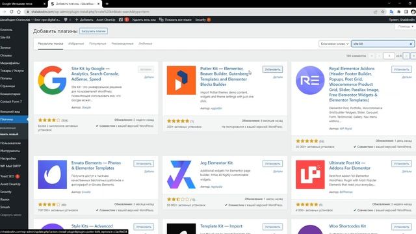
Task: Switch to the Популярные tab
Action: click(97, 44)
